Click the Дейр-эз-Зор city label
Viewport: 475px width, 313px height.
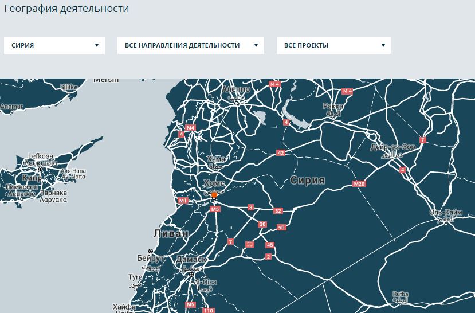click(393, 147)
